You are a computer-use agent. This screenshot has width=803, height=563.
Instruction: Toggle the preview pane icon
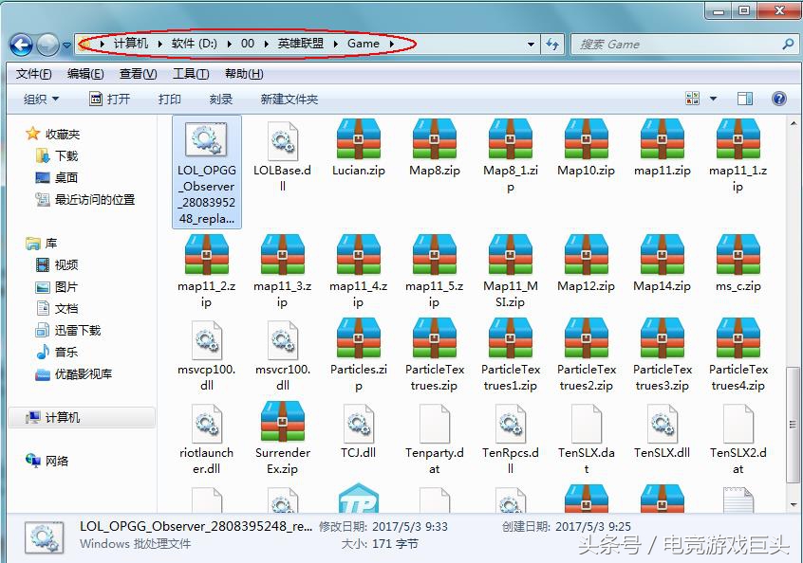tap(745, 99)
